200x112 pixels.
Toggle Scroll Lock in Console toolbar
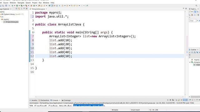coord(179,100)
